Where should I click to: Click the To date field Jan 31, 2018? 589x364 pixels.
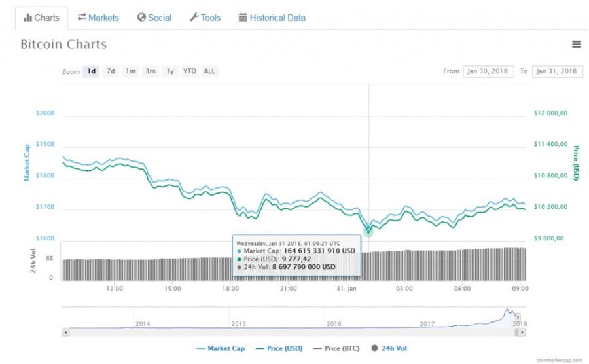click(x=557, y=71)
